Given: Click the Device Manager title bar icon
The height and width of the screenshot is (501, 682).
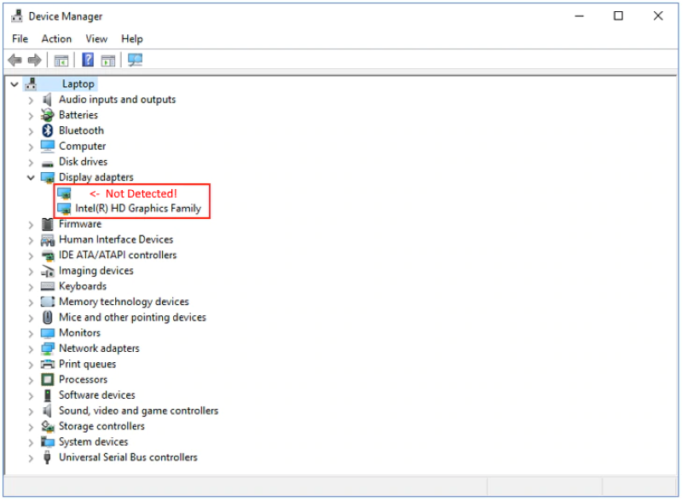Looking at the screenshot, I should [16, 16].
